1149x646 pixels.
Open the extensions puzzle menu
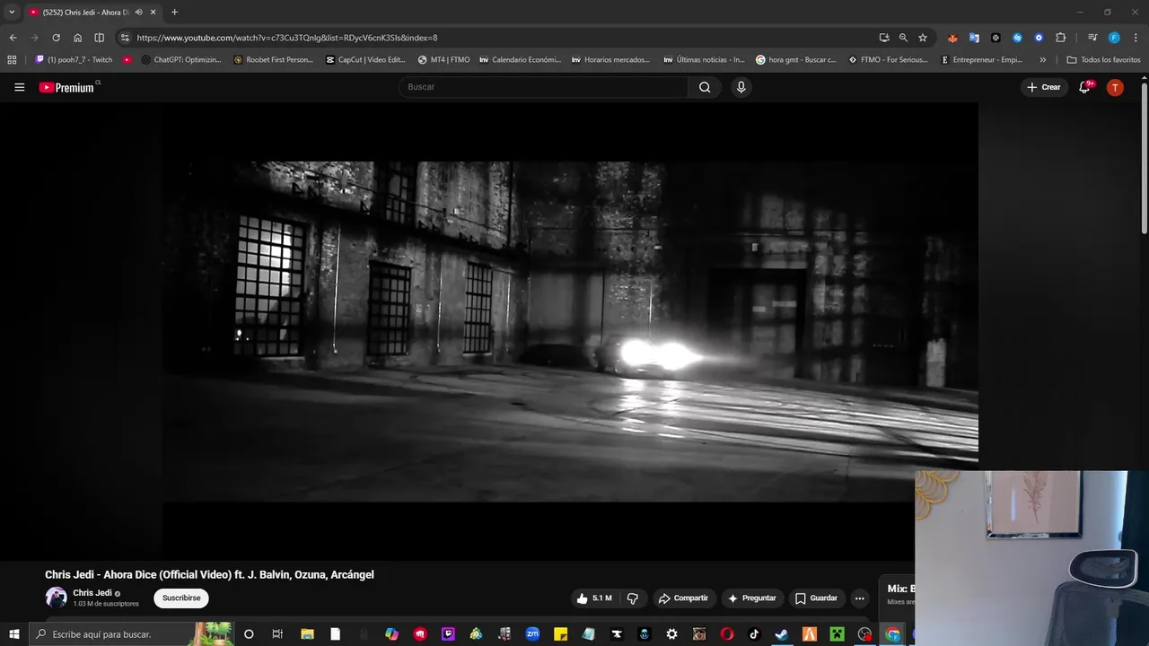pos(1060,38)
